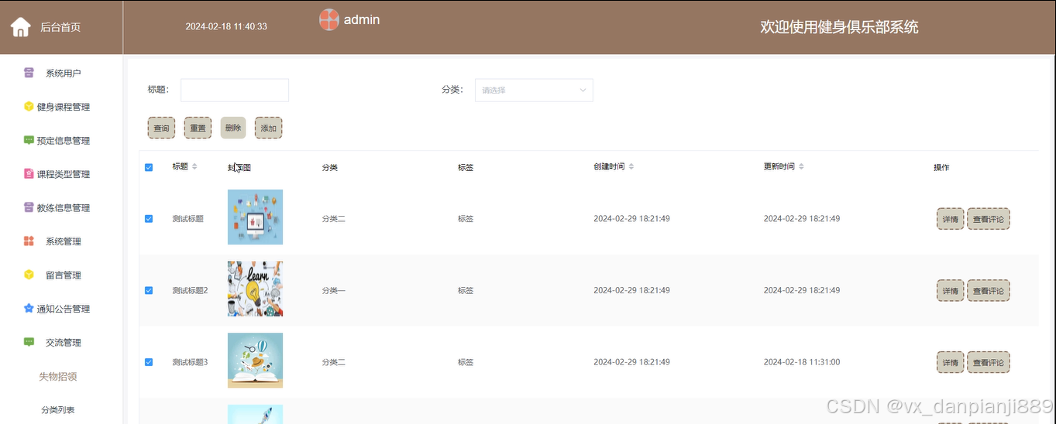Click 分类一 in the 测试标题2 row
The height and width of the screenshot is (424, 1056).
(x=334, y=291)
